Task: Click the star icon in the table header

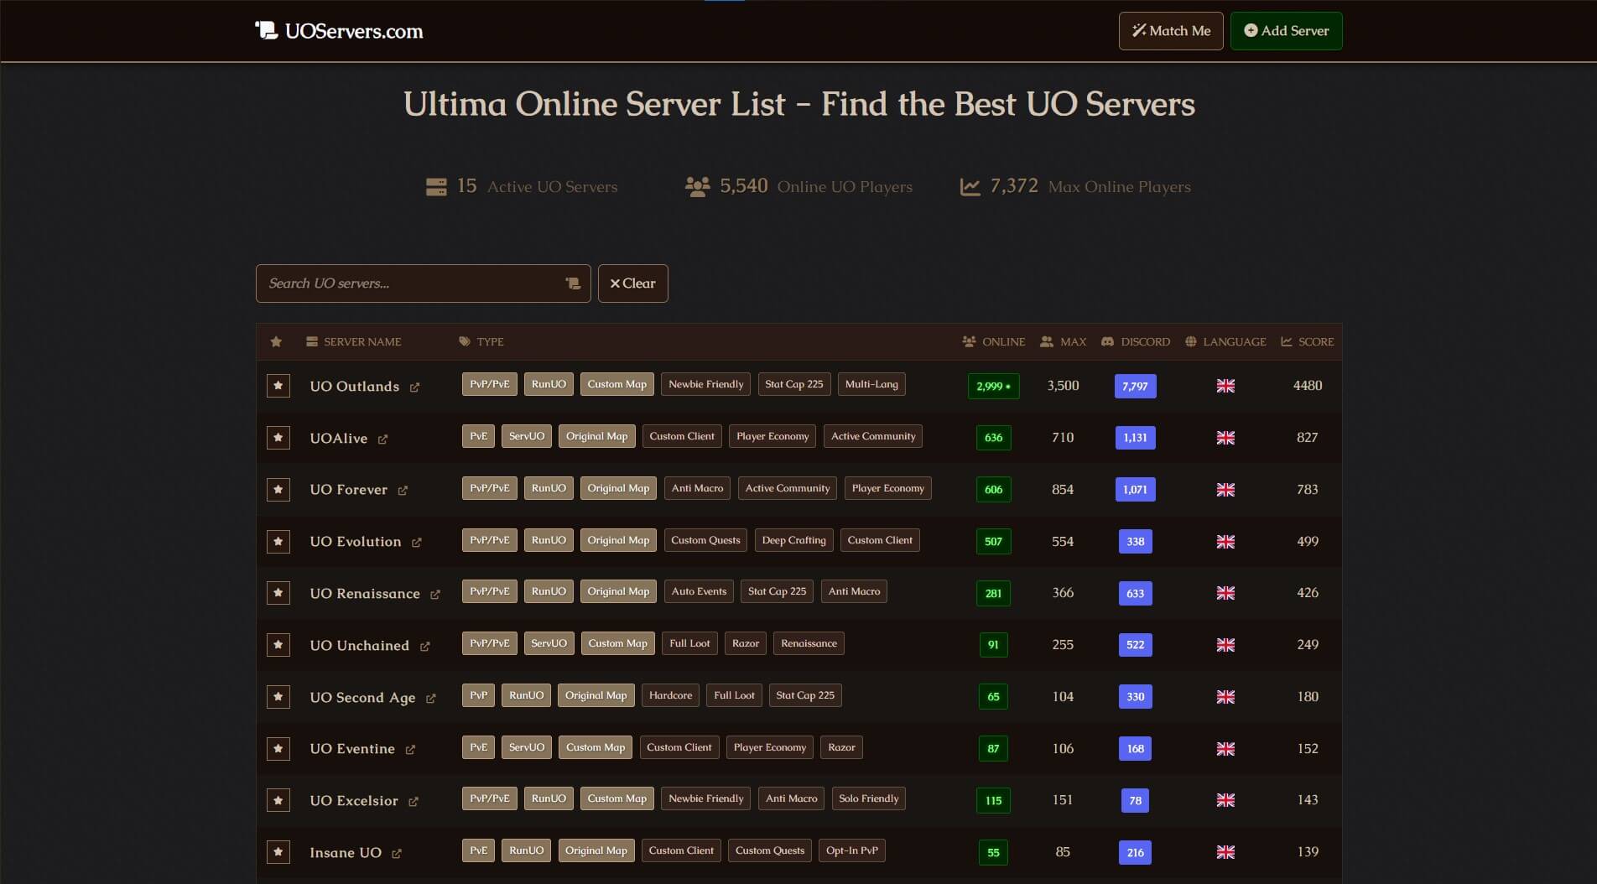Action: pyautogui.click(x=276, y=341)
